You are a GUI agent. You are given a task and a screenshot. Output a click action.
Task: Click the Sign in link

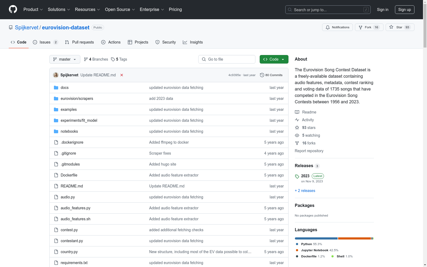(382, 10)
